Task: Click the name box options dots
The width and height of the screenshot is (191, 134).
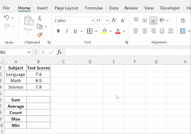Action: coord(36,52)
